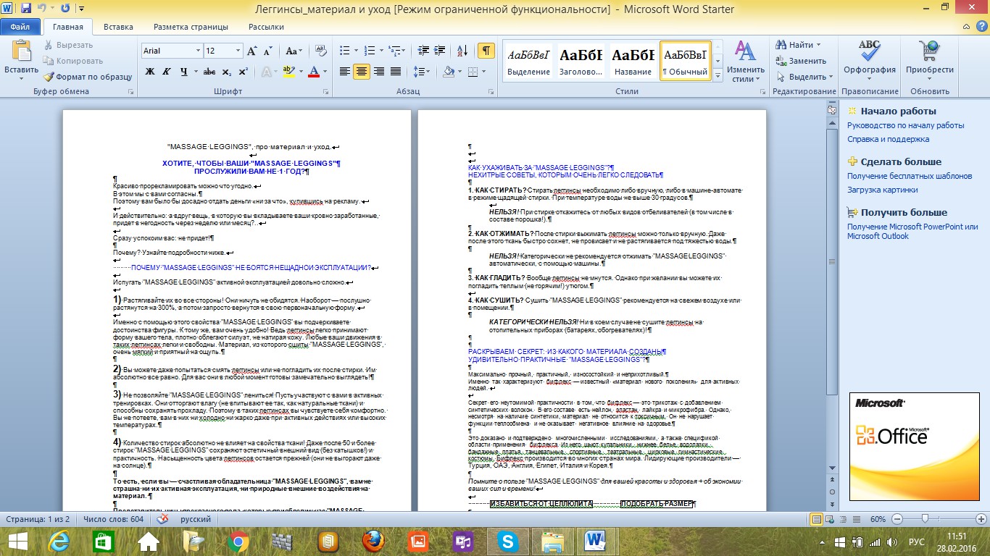Apply subscript formatting (x₂)
Viewport: 990px width, 556px height.
click(x=227, y=72)
